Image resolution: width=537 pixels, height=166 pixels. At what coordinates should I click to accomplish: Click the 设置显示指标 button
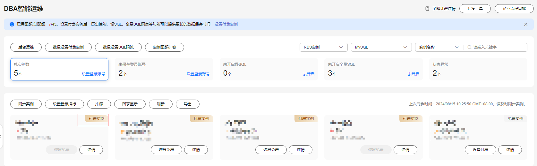(x=64, y=104)
